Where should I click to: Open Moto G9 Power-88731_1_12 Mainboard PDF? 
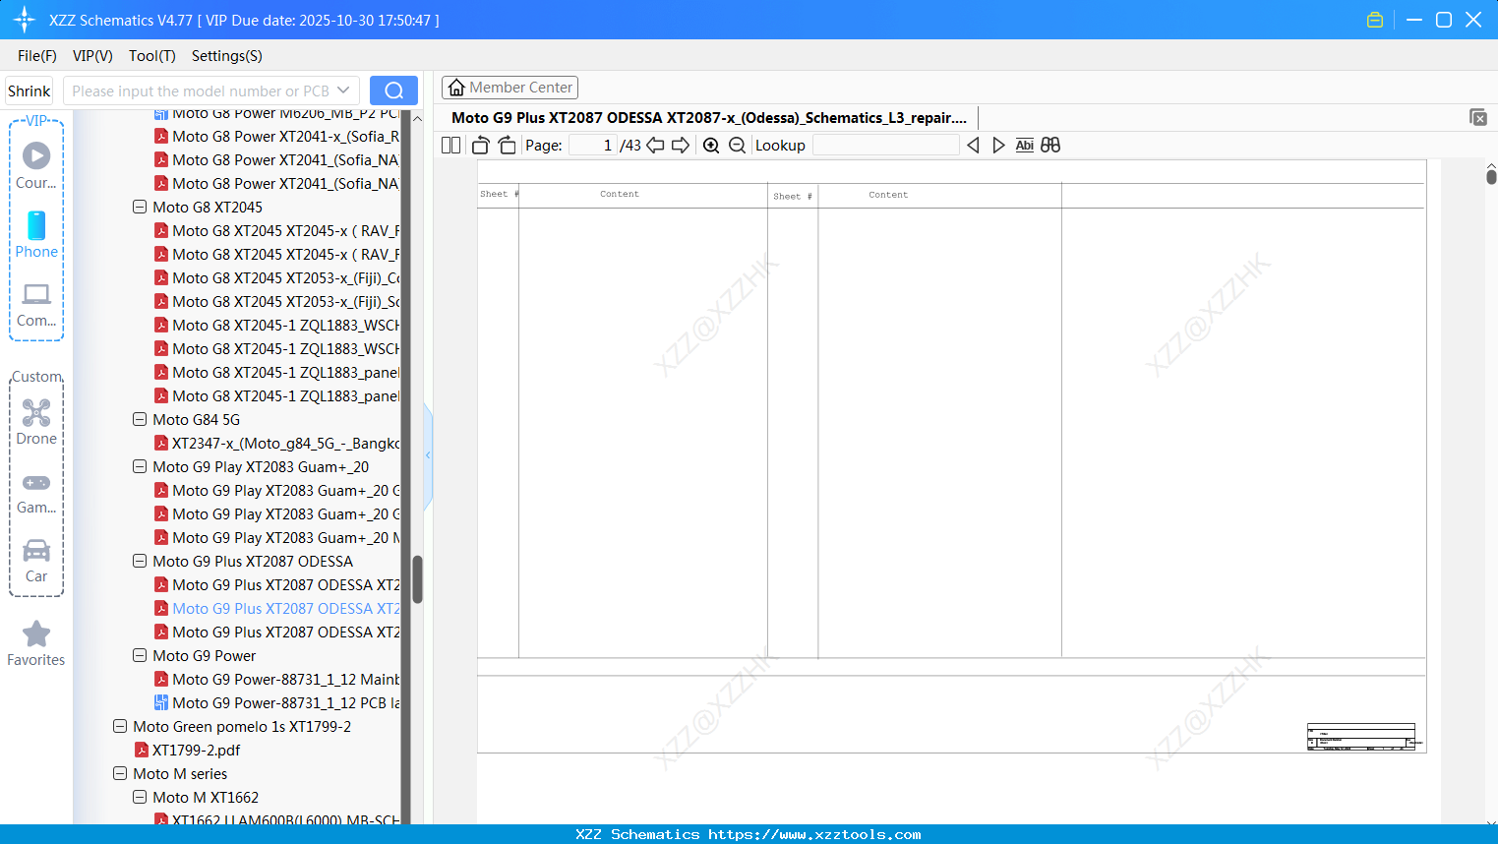pyautogui.click(x=276, y=680)
